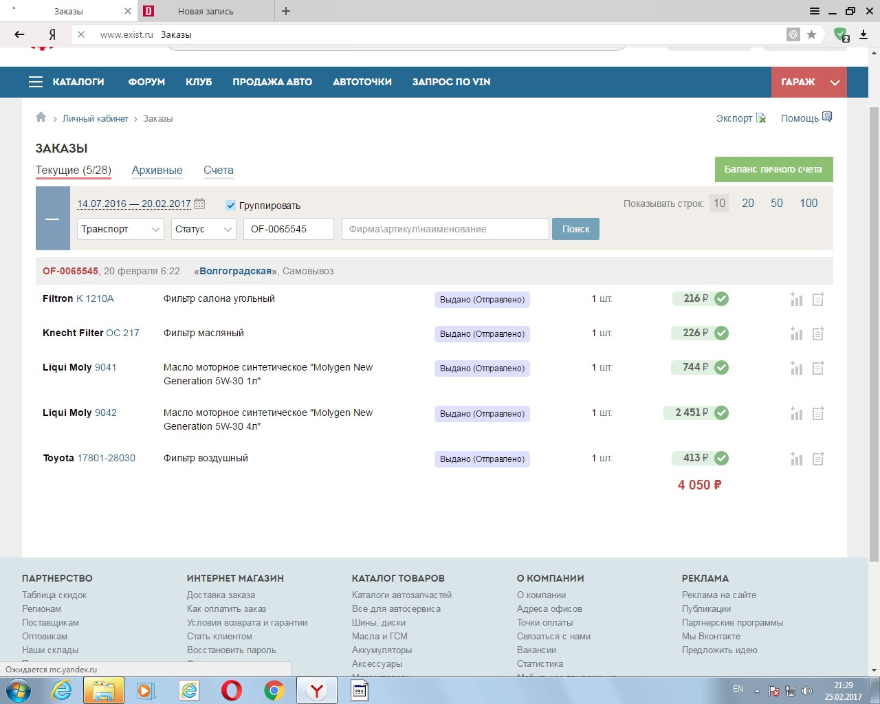Click the order number input field
The image size is (880, 704).
point(289,229)
